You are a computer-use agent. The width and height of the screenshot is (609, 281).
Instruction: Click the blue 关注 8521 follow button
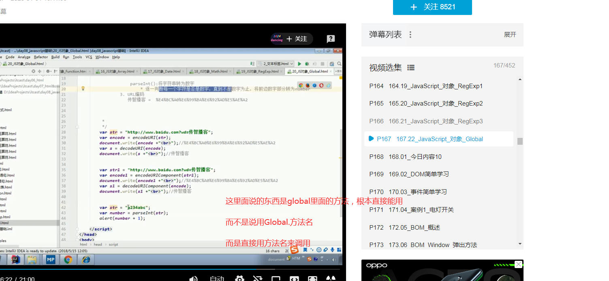click(432, 7)
